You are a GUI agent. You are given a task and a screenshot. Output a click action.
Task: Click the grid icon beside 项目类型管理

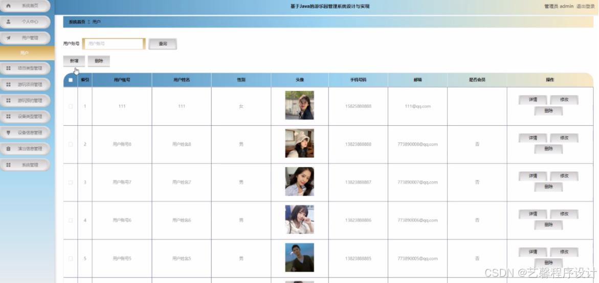[8, 68]
